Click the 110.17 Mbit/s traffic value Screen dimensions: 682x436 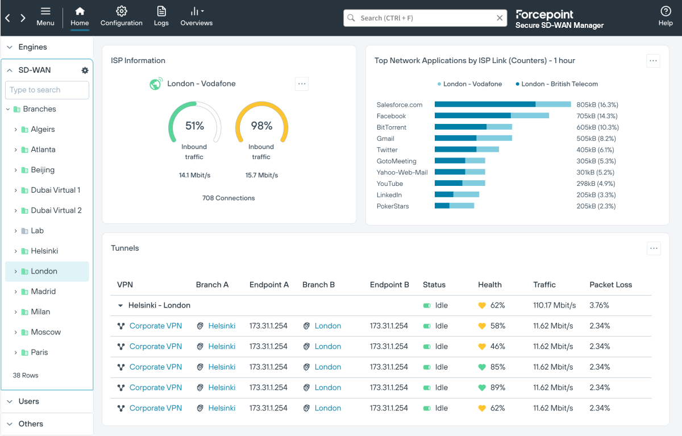click(555, 306)
